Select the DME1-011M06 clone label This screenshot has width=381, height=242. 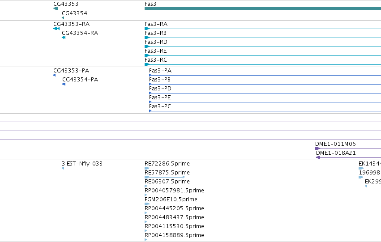point(336,144)
